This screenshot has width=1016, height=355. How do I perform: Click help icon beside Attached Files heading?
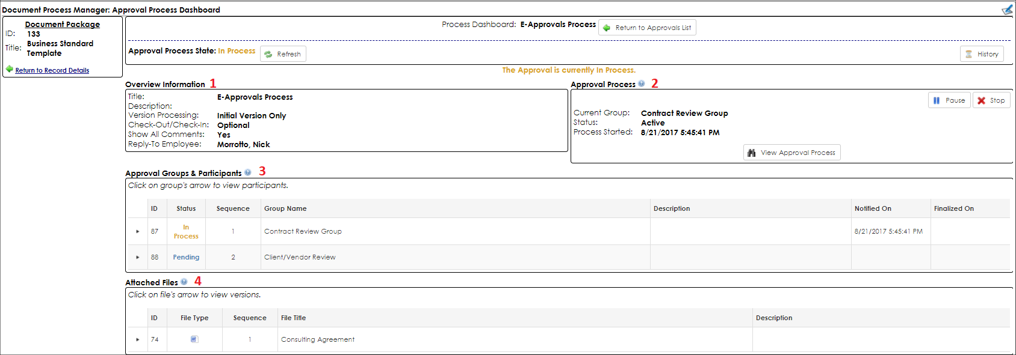coord(184,282)
